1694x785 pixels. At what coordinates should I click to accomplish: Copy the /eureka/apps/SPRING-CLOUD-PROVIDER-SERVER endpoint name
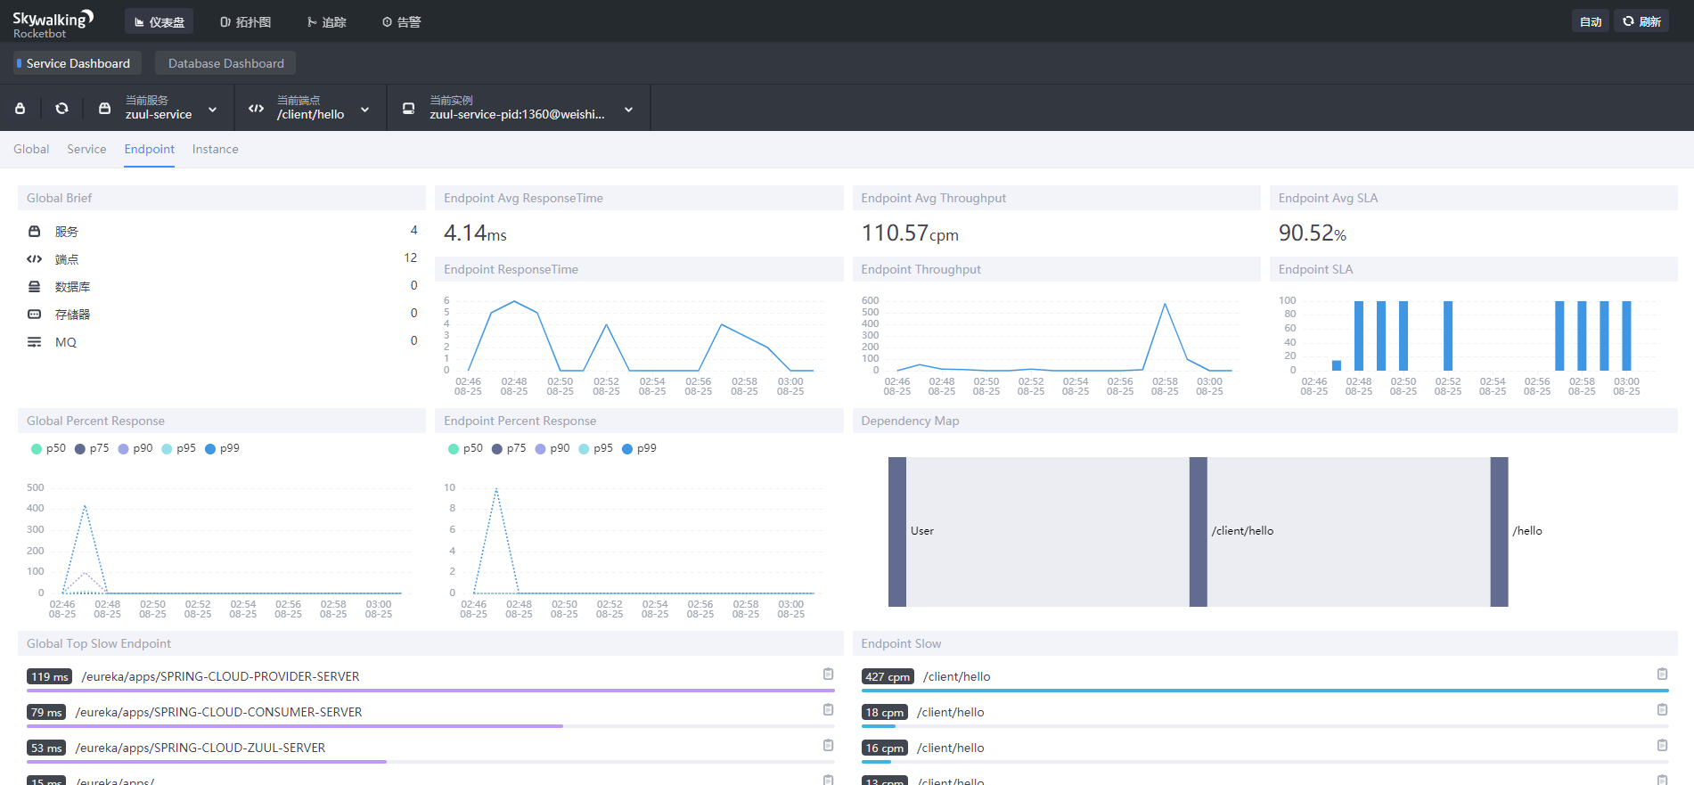828,675
